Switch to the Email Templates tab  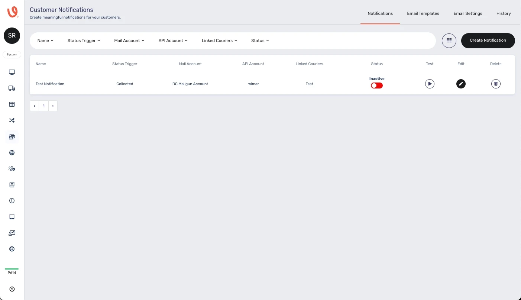point(423,13)
